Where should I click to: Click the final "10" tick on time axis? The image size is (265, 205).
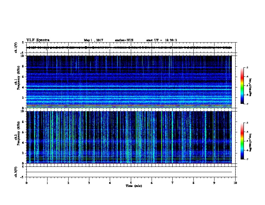tap(235, 183)
